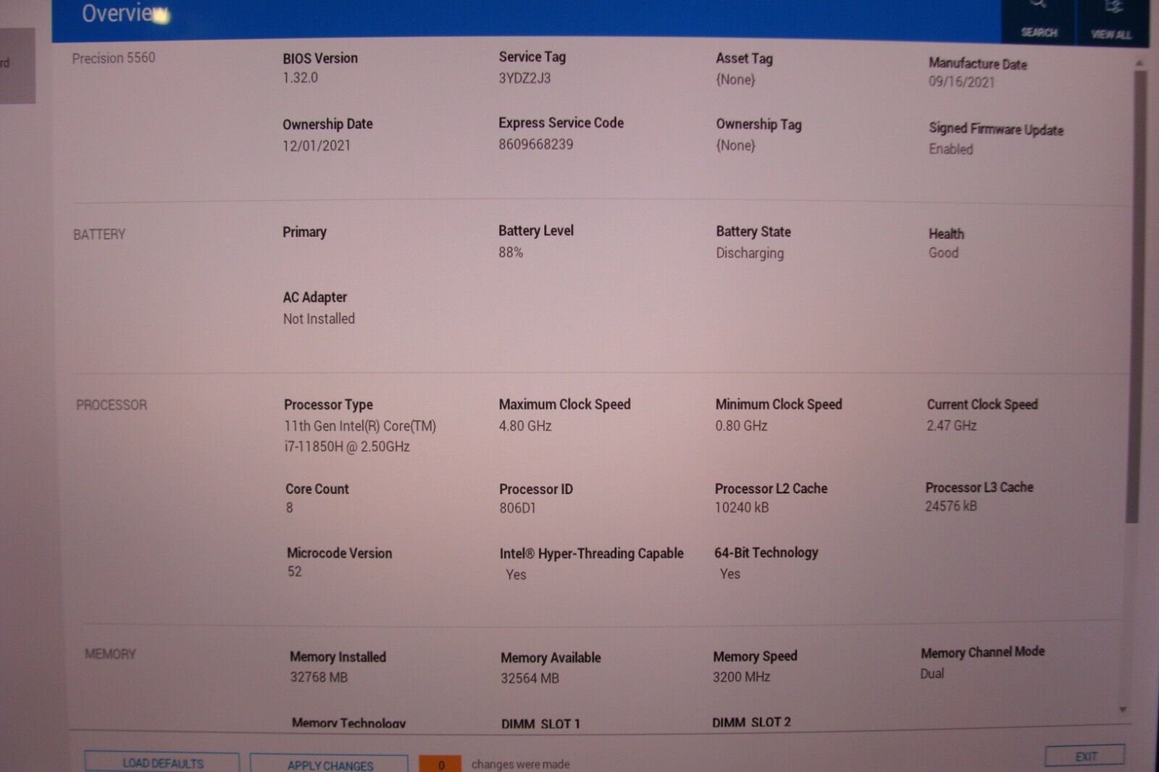The image size is (1159, 772).
Task: Select the Primary battery label
Action: coord(304,232)
